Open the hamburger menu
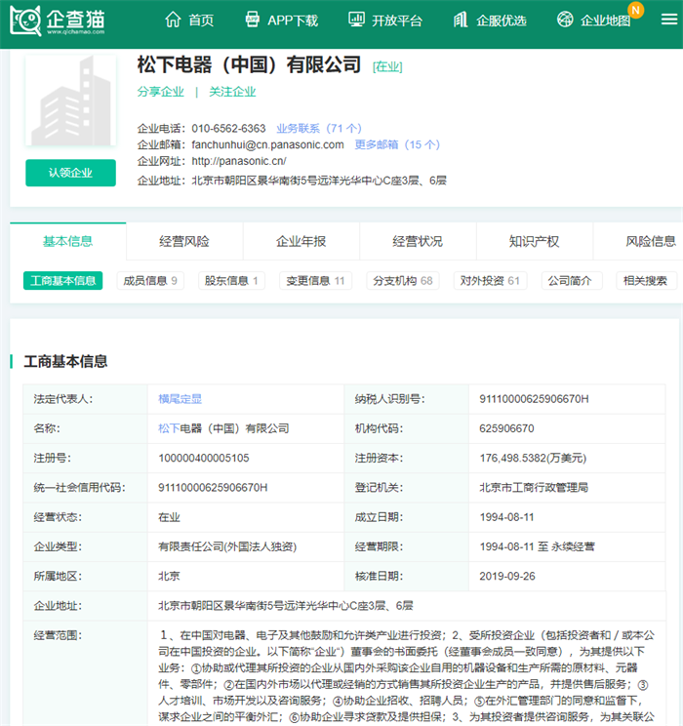The height and width of the screenshot is (726, 683). [669, 20]
